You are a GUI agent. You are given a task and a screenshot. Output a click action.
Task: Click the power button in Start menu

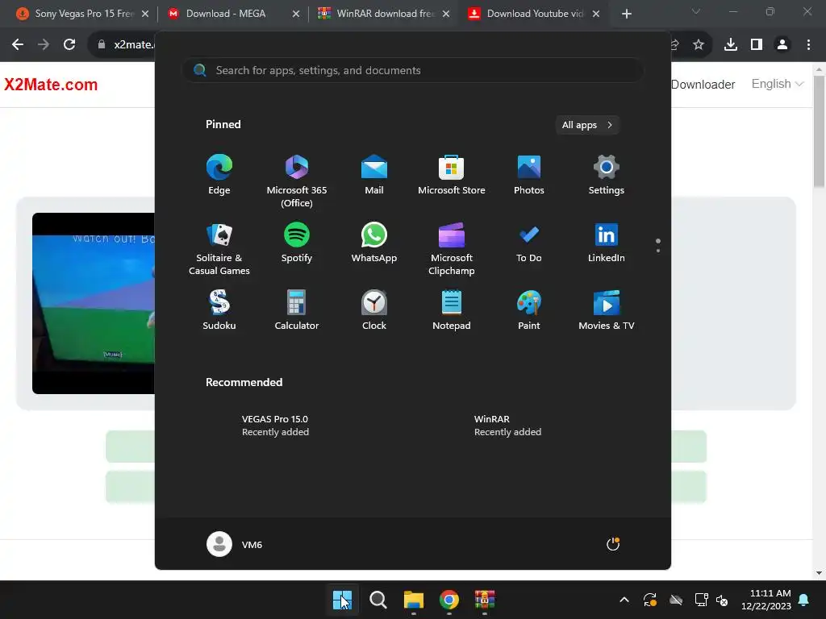click(613, 544)
